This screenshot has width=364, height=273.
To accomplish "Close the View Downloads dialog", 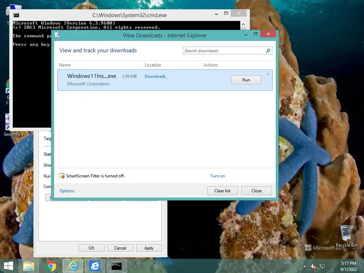I will (257, 191).
